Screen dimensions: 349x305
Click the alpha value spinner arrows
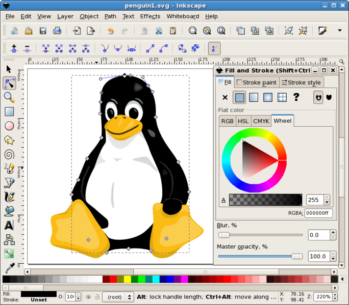pyautogui.click(x=327, y=200)
